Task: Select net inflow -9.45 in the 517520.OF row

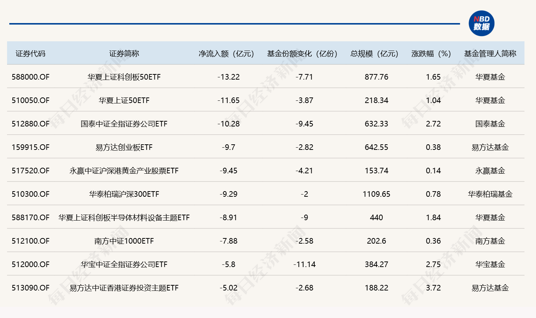Action: (x=229, y=171)
